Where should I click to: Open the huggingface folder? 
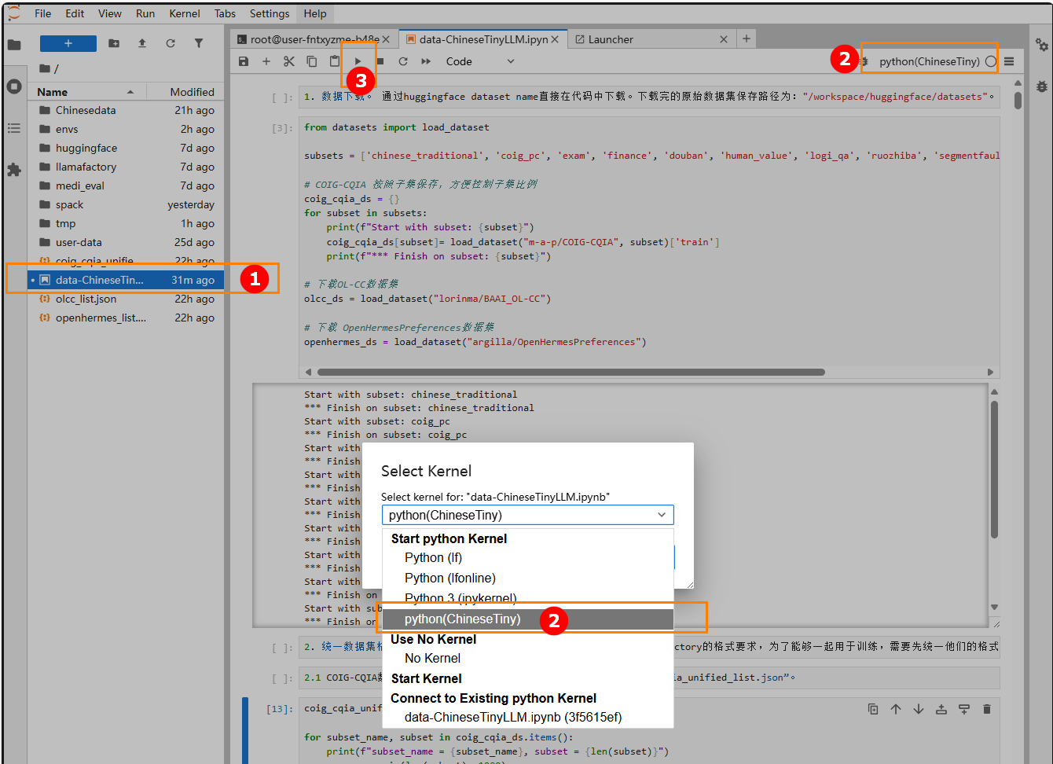pos(86,148)
